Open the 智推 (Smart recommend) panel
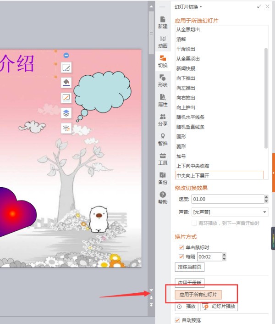The height and width of the screenshot is (324, 275). [163, 139]
